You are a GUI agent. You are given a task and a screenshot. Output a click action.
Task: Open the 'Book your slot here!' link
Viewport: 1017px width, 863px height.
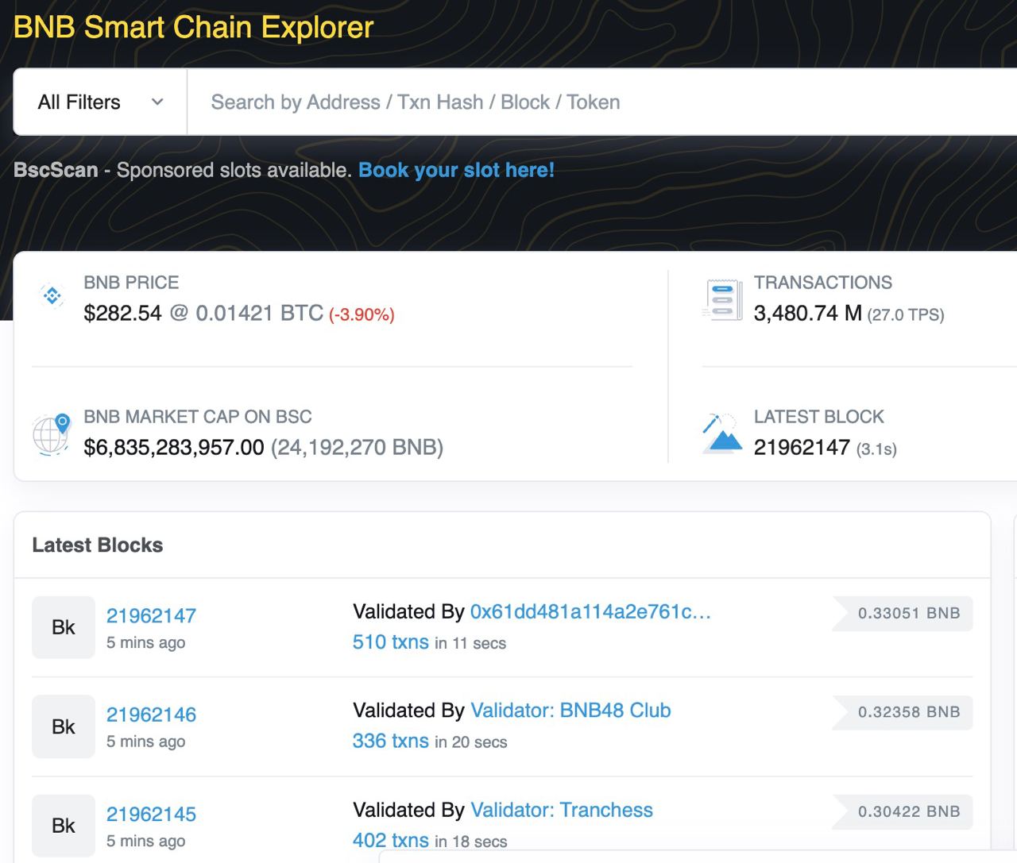coord(456,170)
